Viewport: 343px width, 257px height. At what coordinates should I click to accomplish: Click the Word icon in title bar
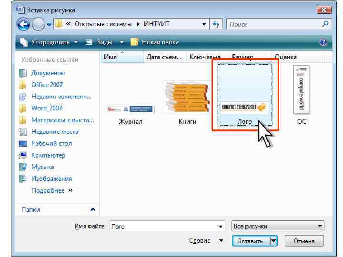20,10
